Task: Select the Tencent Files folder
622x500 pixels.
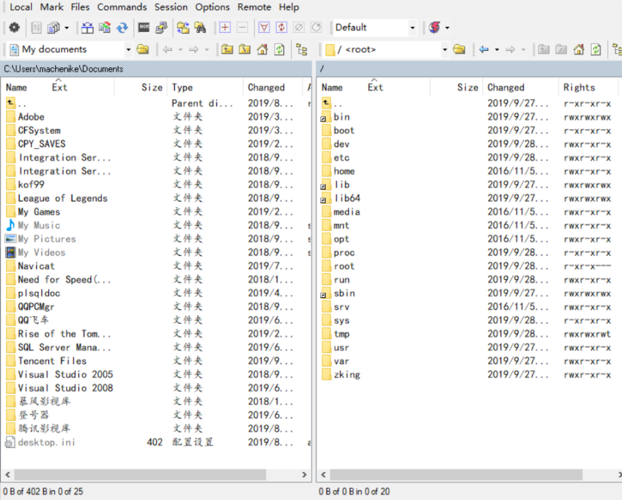Action: [52, 361]
